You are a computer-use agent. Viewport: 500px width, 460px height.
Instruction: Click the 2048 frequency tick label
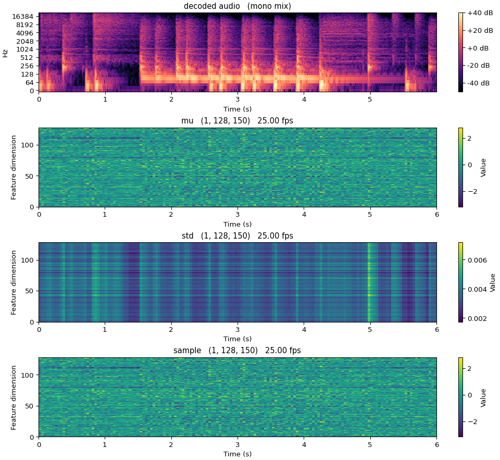25,41
